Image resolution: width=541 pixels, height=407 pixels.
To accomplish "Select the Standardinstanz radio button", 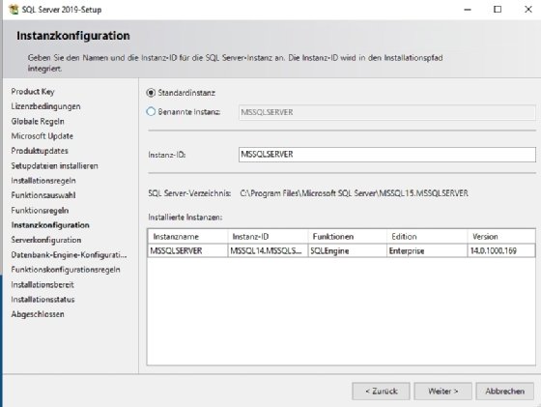I will pyautogui.click(x=151, y=93).
